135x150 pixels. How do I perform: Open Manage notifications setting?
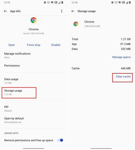(34, 55)
